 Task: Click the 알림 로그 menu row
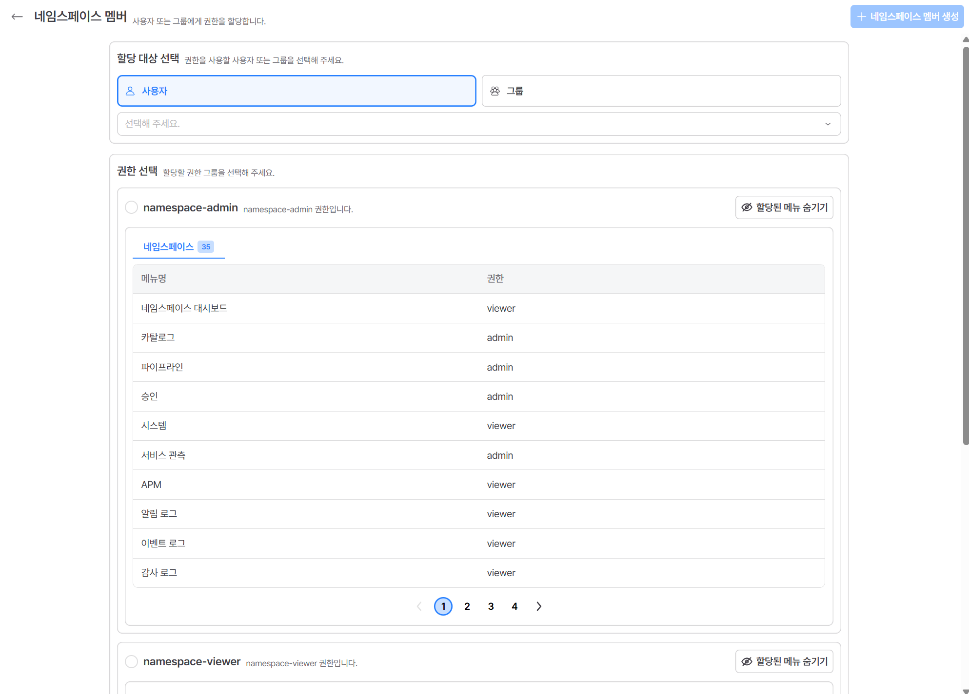479,514
